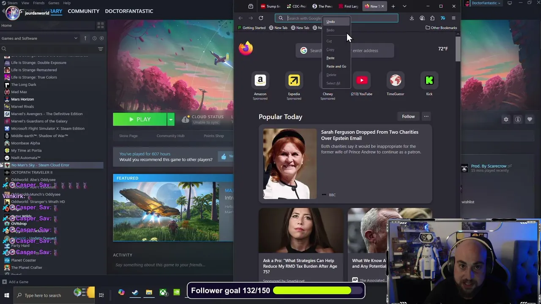Open Firefox extensions puzzle icon

click(432, 18)
